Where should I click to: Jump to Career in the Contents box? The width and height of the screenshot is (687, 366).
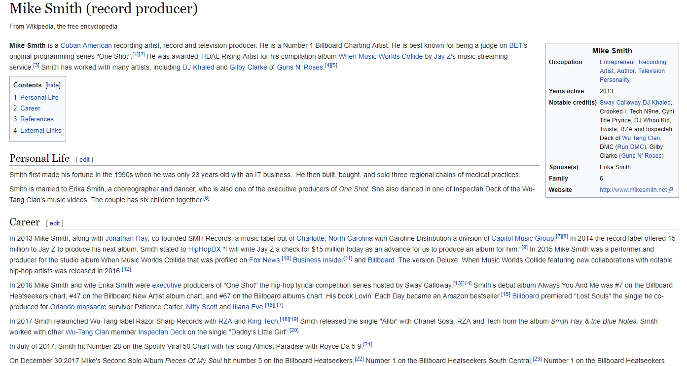[x=30, y=108]
